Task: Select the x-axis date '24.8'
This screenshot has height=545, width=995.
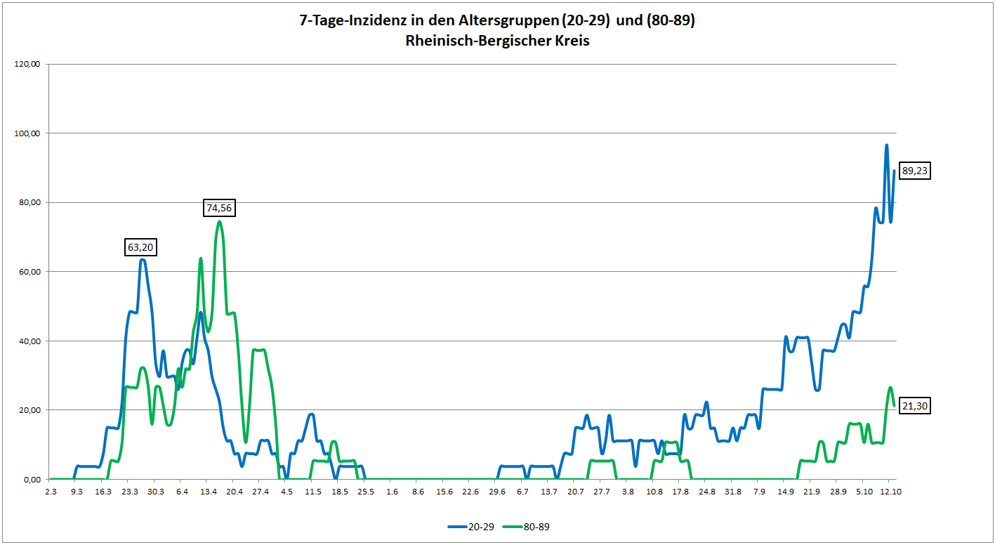Action: pyautogui.click(x=706, y=492)
